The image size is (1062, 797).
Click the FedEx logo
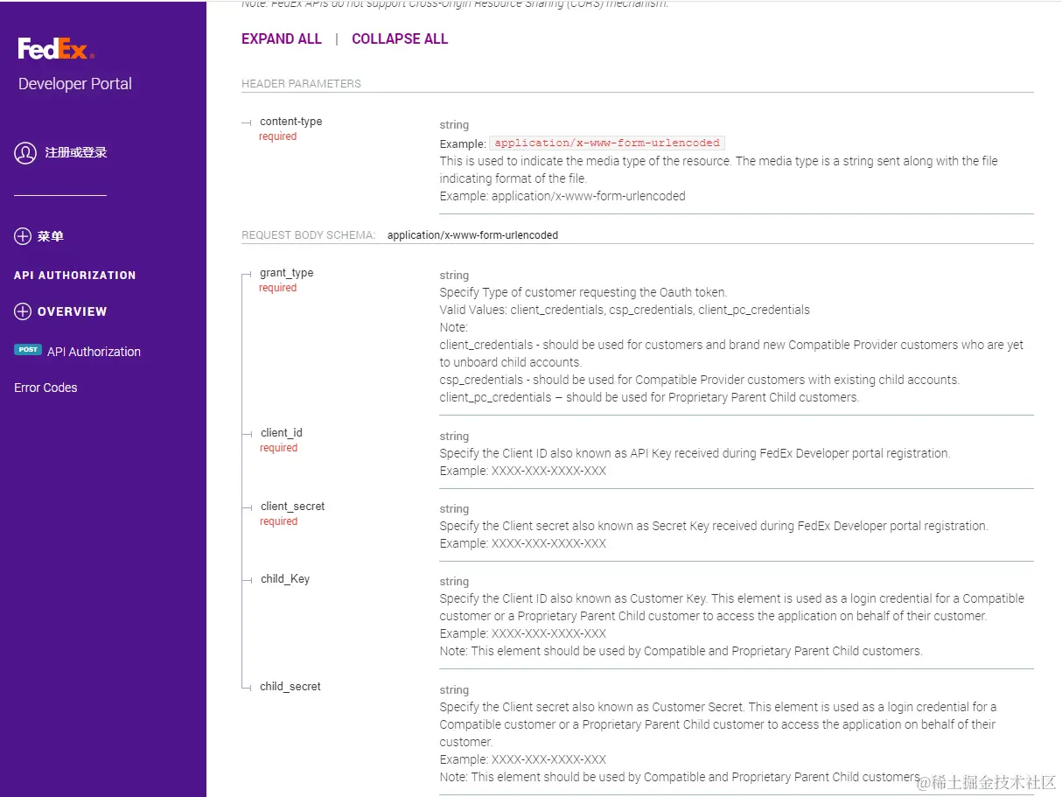click(56, 49)
